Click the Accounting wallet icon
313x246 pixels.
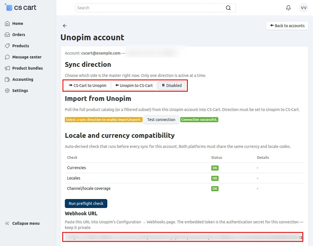7,79
